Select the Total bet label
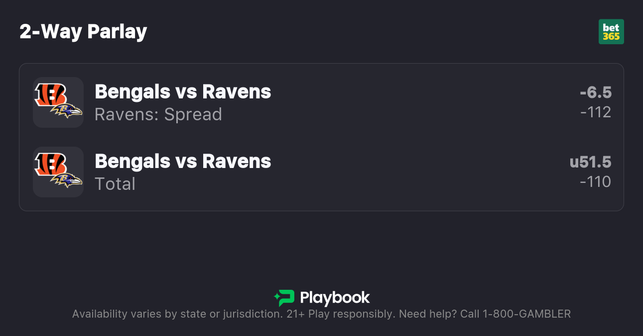Image resolution: width=643 pixels, height=336 pixels. [x=115, y=184]
